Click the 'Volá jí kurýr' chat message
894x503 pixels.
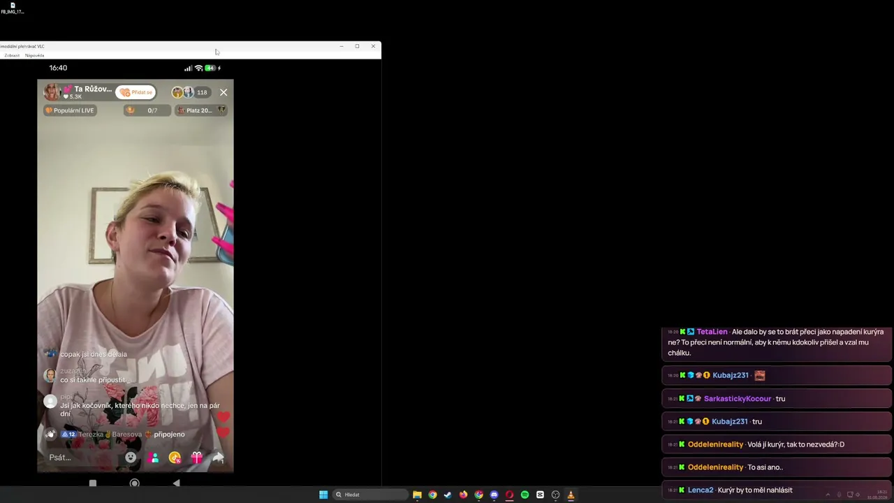tap(796, 444)
